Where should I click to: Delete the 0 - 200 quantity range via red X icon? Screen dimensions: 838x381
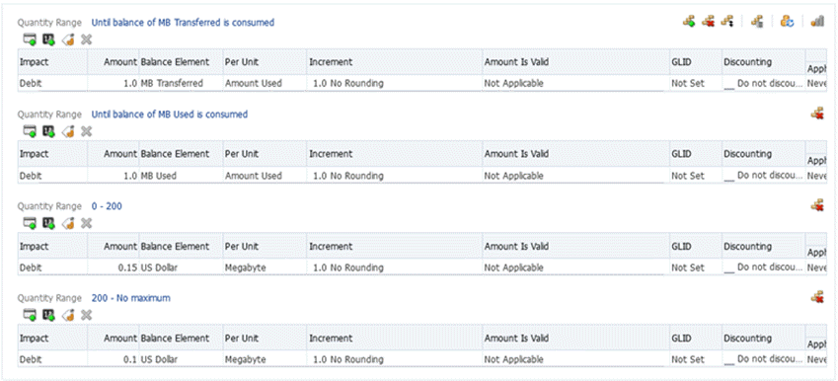click(x=817, y=204)
